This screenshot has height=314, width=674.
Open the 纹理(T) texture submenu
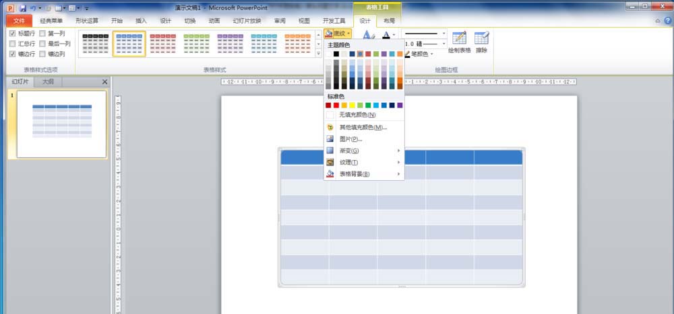point(365,162)
